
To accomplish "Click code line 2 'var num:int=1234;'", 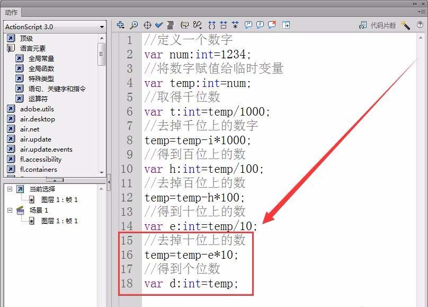I will point(198,55).
